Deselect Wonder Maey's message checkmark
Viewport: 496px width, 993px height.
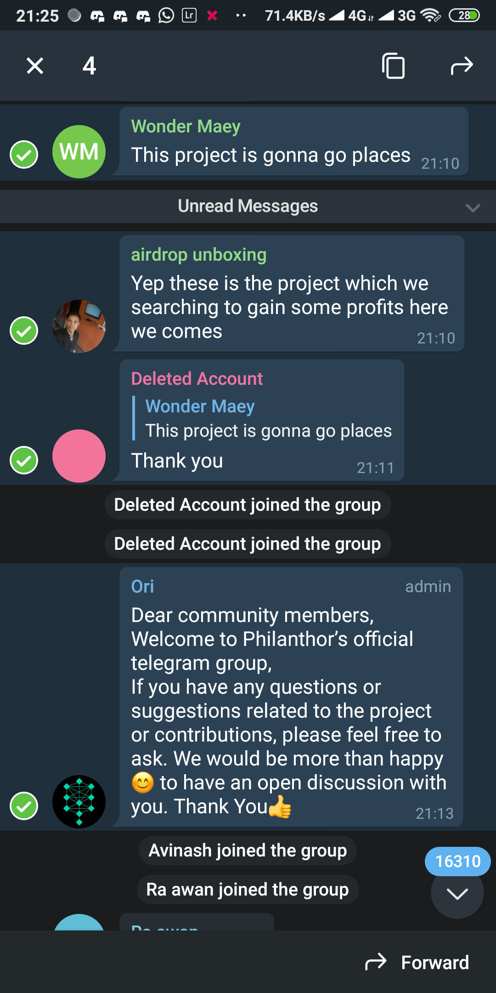pyautogui.click(x=24, y=154)
